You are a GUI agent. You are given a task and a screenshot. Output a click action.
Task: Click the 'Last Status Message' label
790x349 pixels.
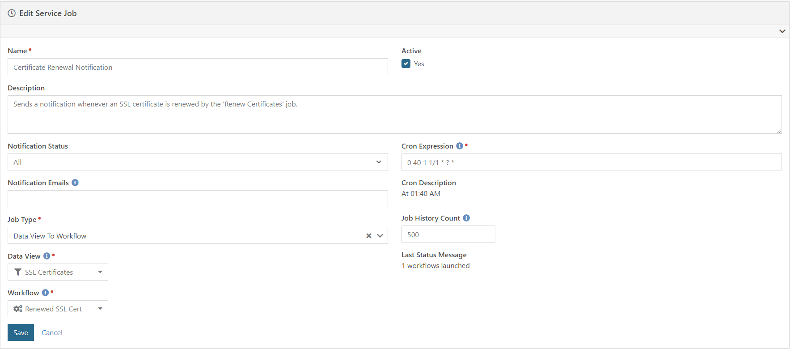[x=434, y=255]
